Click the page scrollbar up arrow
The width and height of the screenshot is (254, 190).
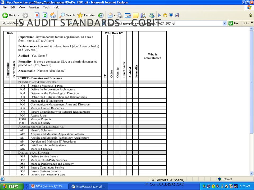click(x=251, y=28)
